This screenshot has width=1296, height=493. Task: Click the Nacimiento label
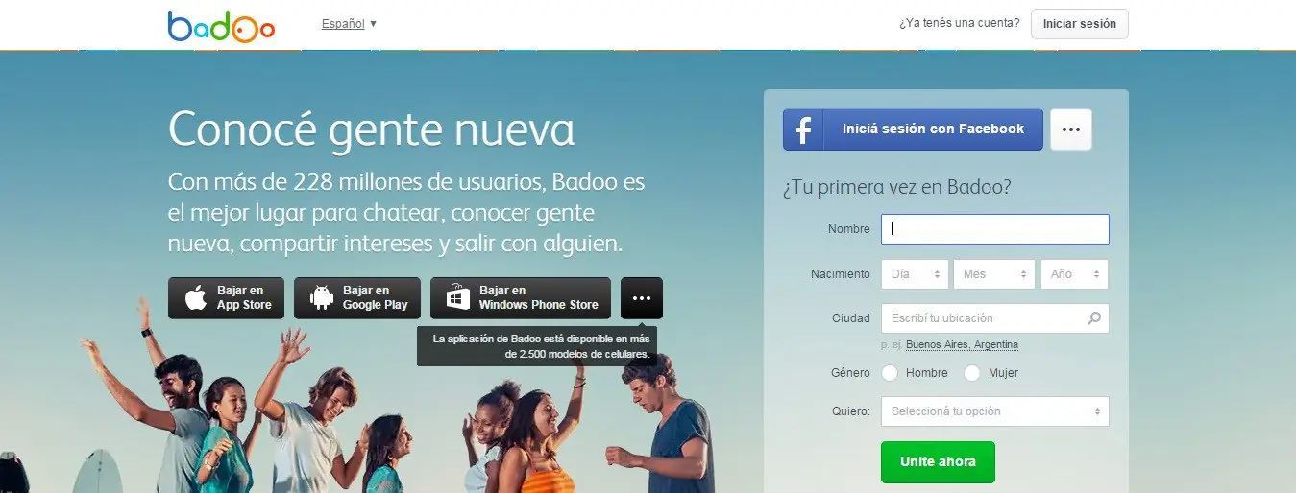coord(840,274)
